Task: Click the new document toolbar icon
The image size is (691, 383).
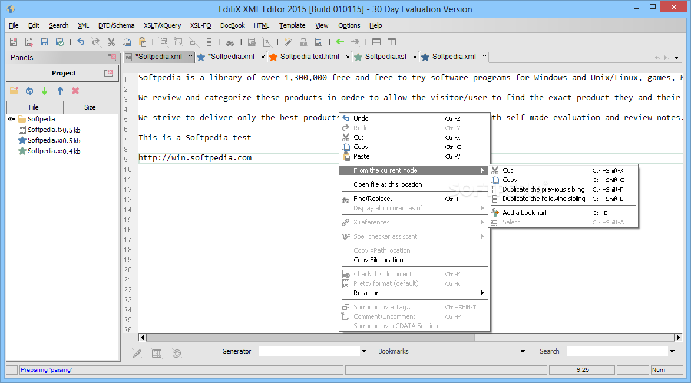Action: [x=14, y=42]
